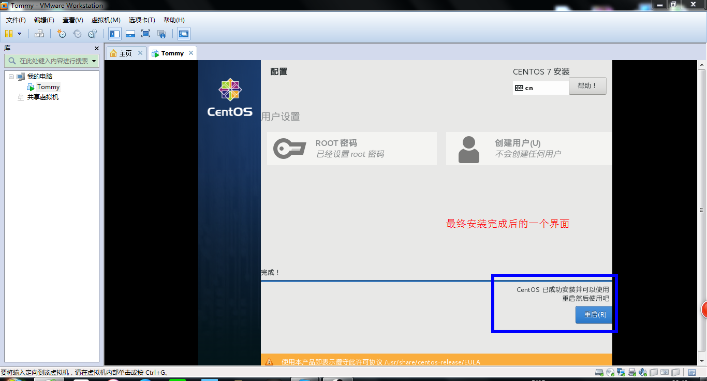
Task: Click the 帮助！ button in installer
Action: click(x=587, y=86)
